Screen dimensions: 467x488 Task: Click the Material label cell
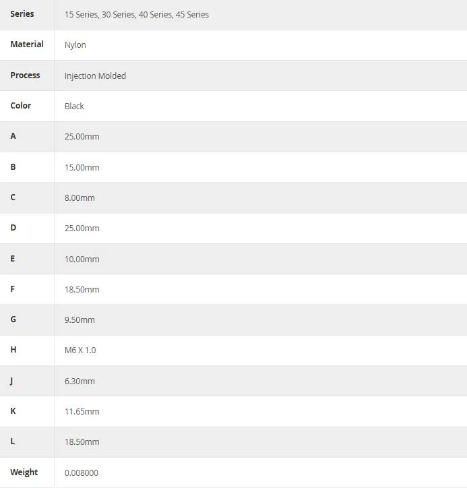(x=27, y=44)
